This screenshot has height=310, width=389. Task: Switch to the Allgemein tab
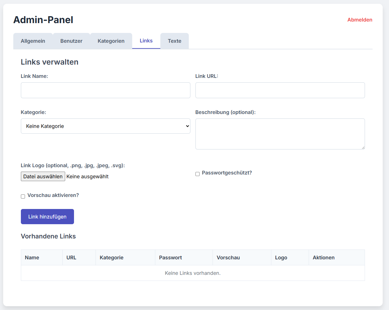(33, 41)
